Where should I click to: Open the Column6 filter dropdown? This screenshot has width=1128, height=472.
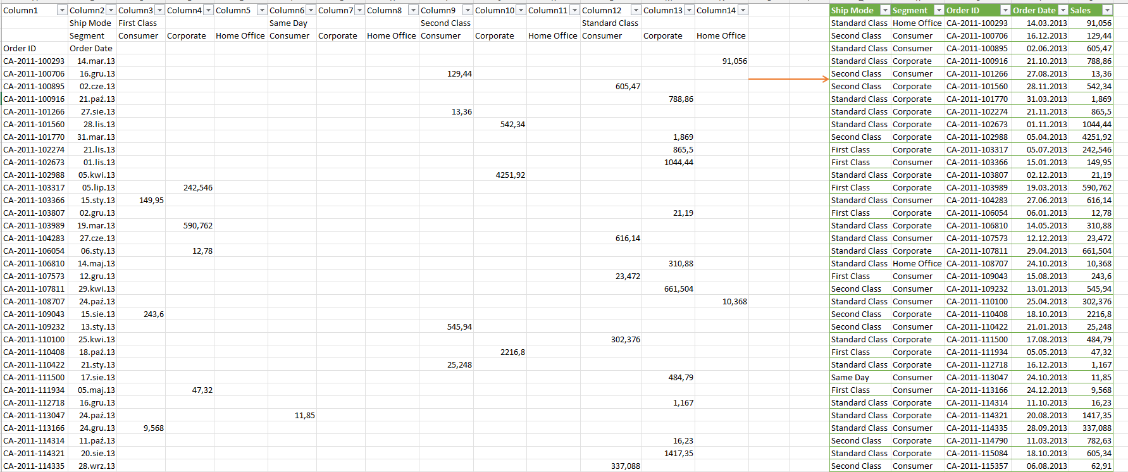pyautogui.click(x=311, y=10)
